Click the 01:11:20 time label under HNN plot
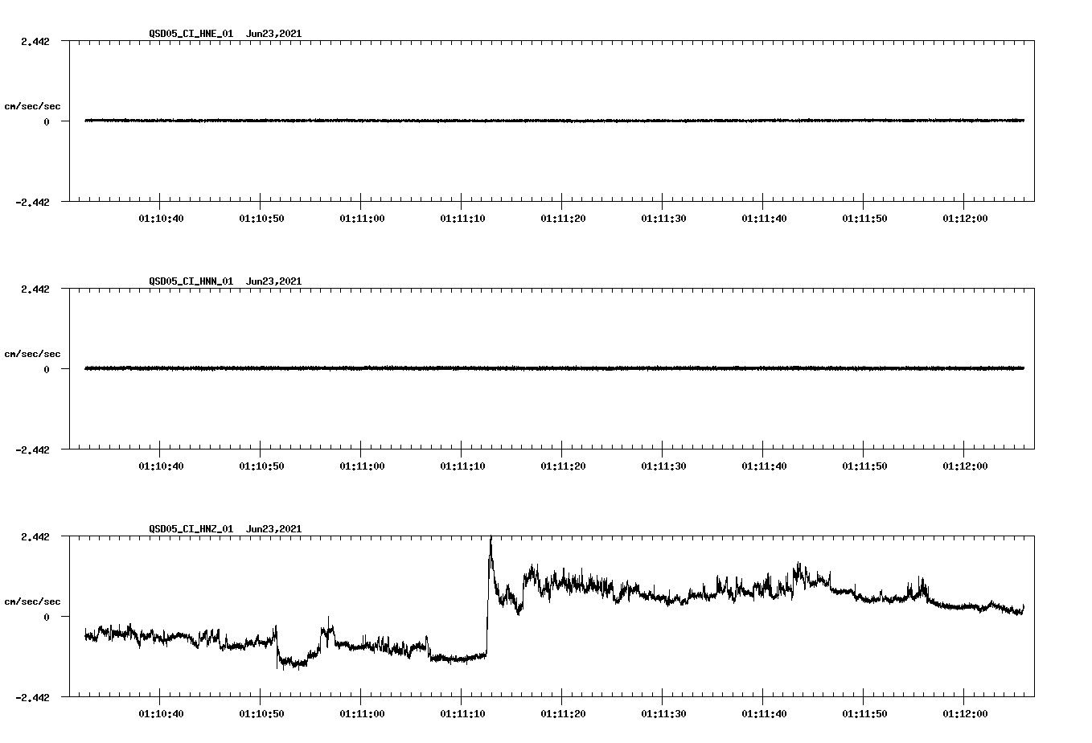This screenshot has width=1092, height=743. point(563,466)
